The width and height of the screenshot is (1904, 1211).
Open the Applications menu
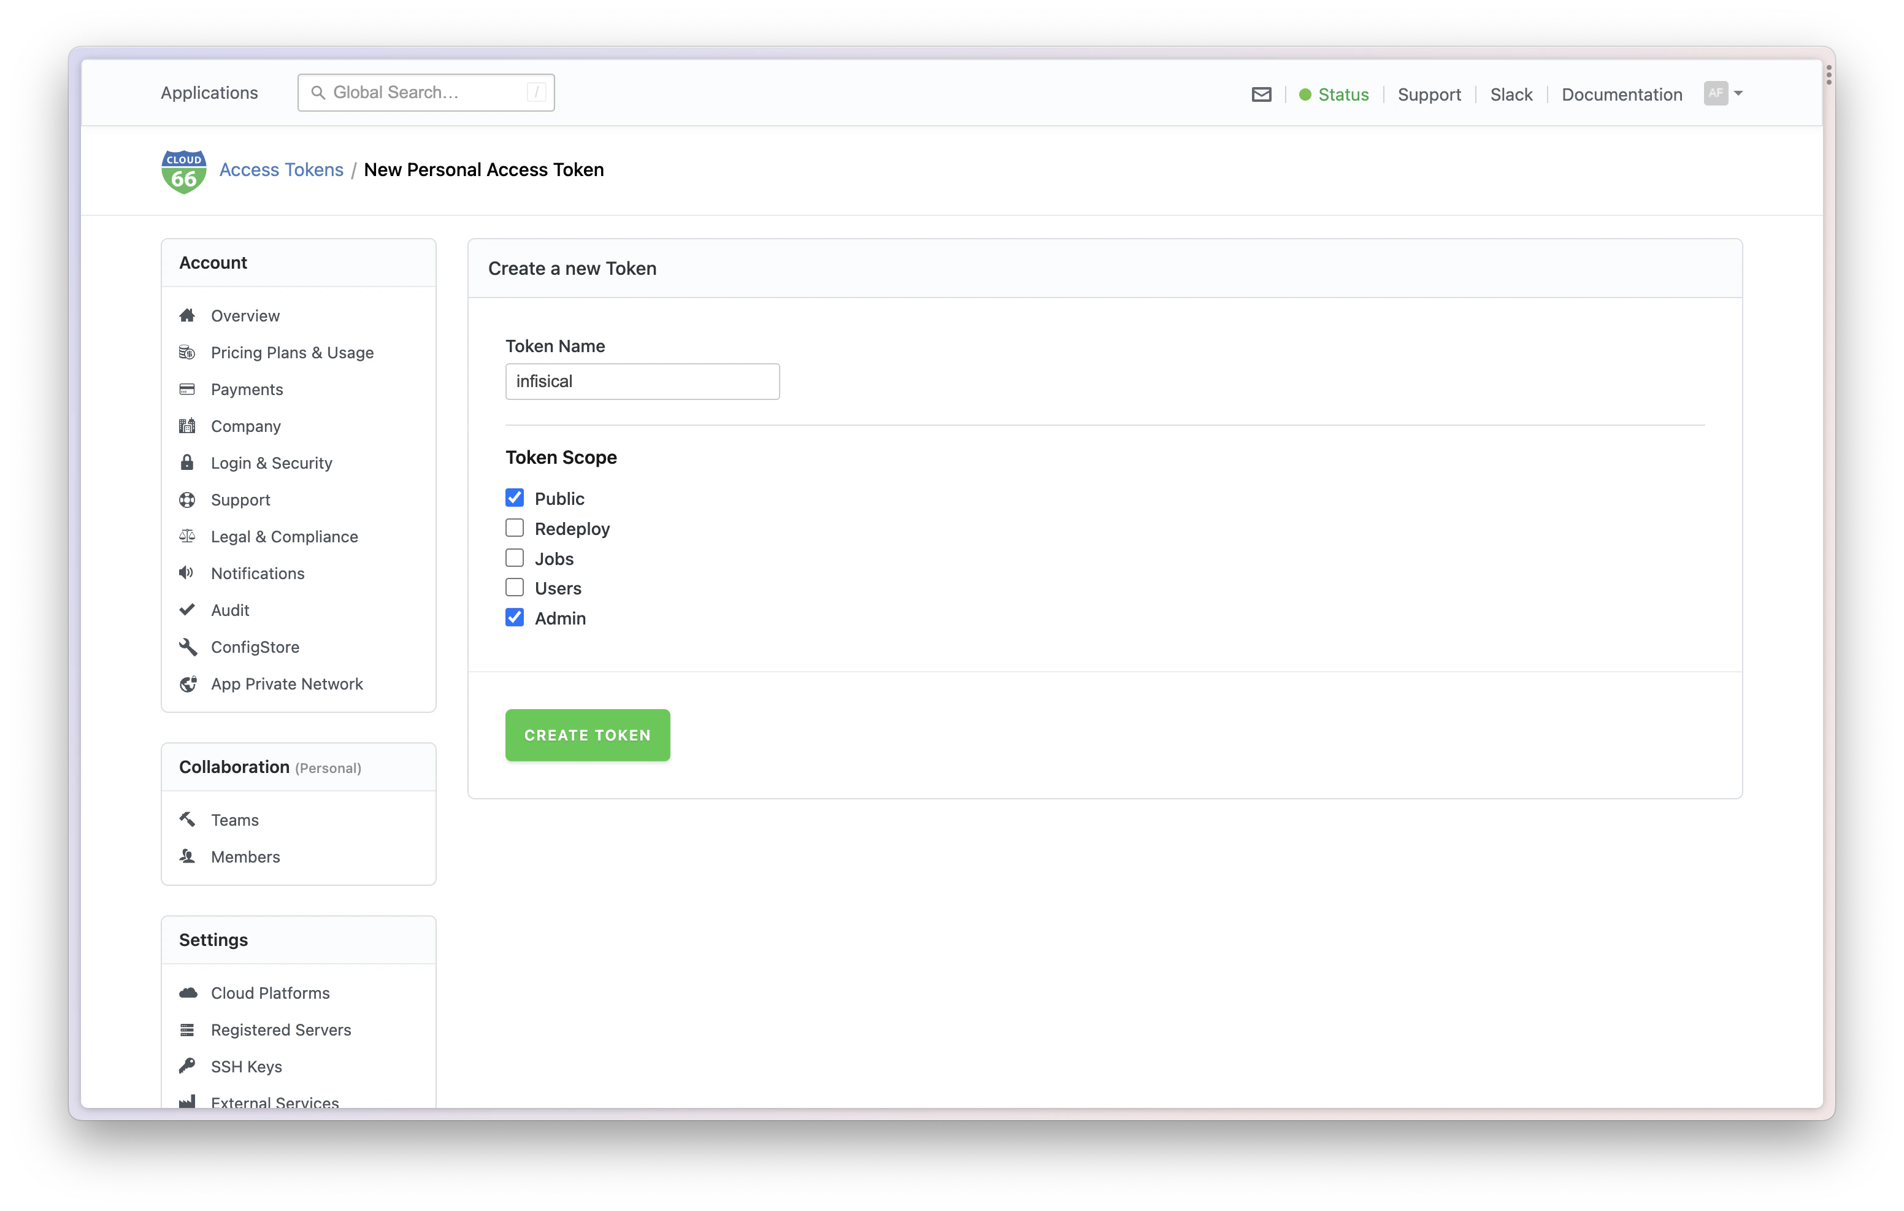209,93
